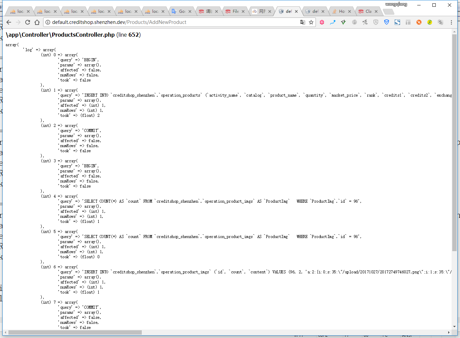Open the grey page-layout extension
This screenshot has width=460, height=338.
(x=408, y=22)
